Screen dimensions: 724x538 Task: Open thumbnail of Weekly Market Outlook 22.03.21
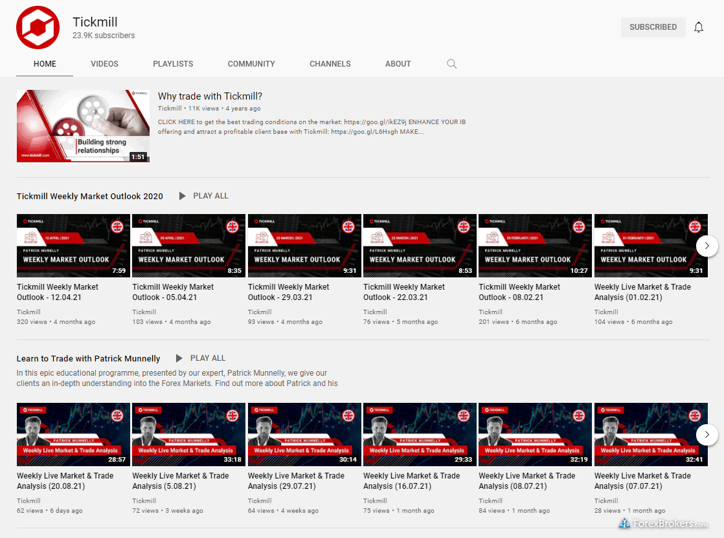pyautogui.click(x=420, y=246)
